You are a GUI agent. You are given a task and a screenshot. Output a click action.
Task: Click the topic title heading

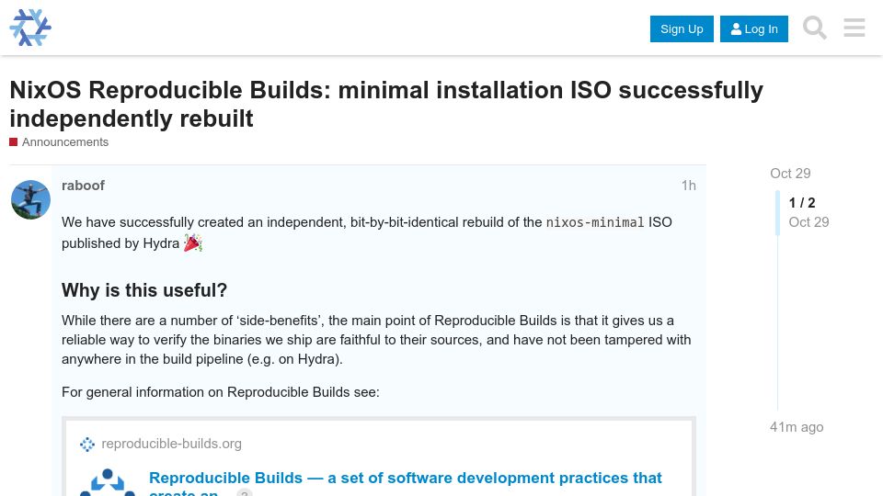click(386, 104)
